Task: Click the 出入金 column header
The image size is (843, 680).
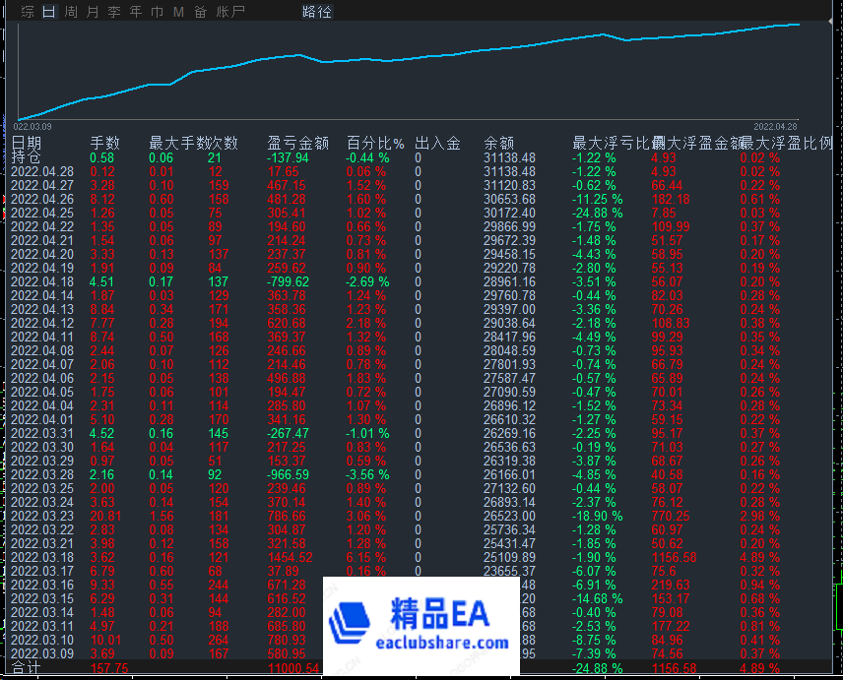Action: point(437,143)
